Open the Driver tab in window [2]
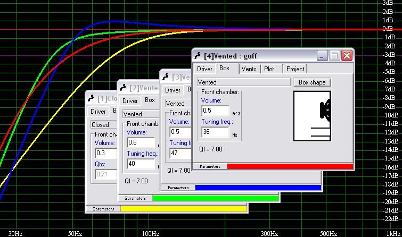 coord(130,101)
